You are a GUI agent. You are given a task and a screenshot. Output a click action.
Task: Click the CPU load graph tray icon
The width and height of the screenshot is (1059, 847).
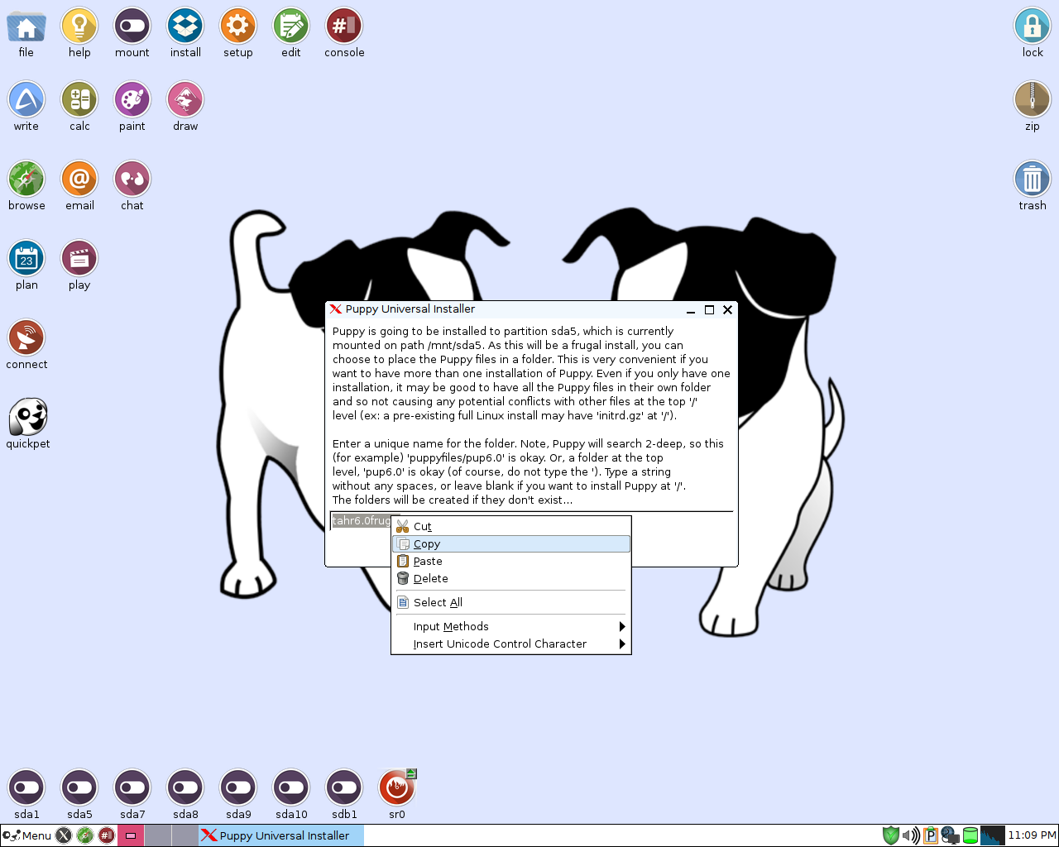click(x=992, y=835)
